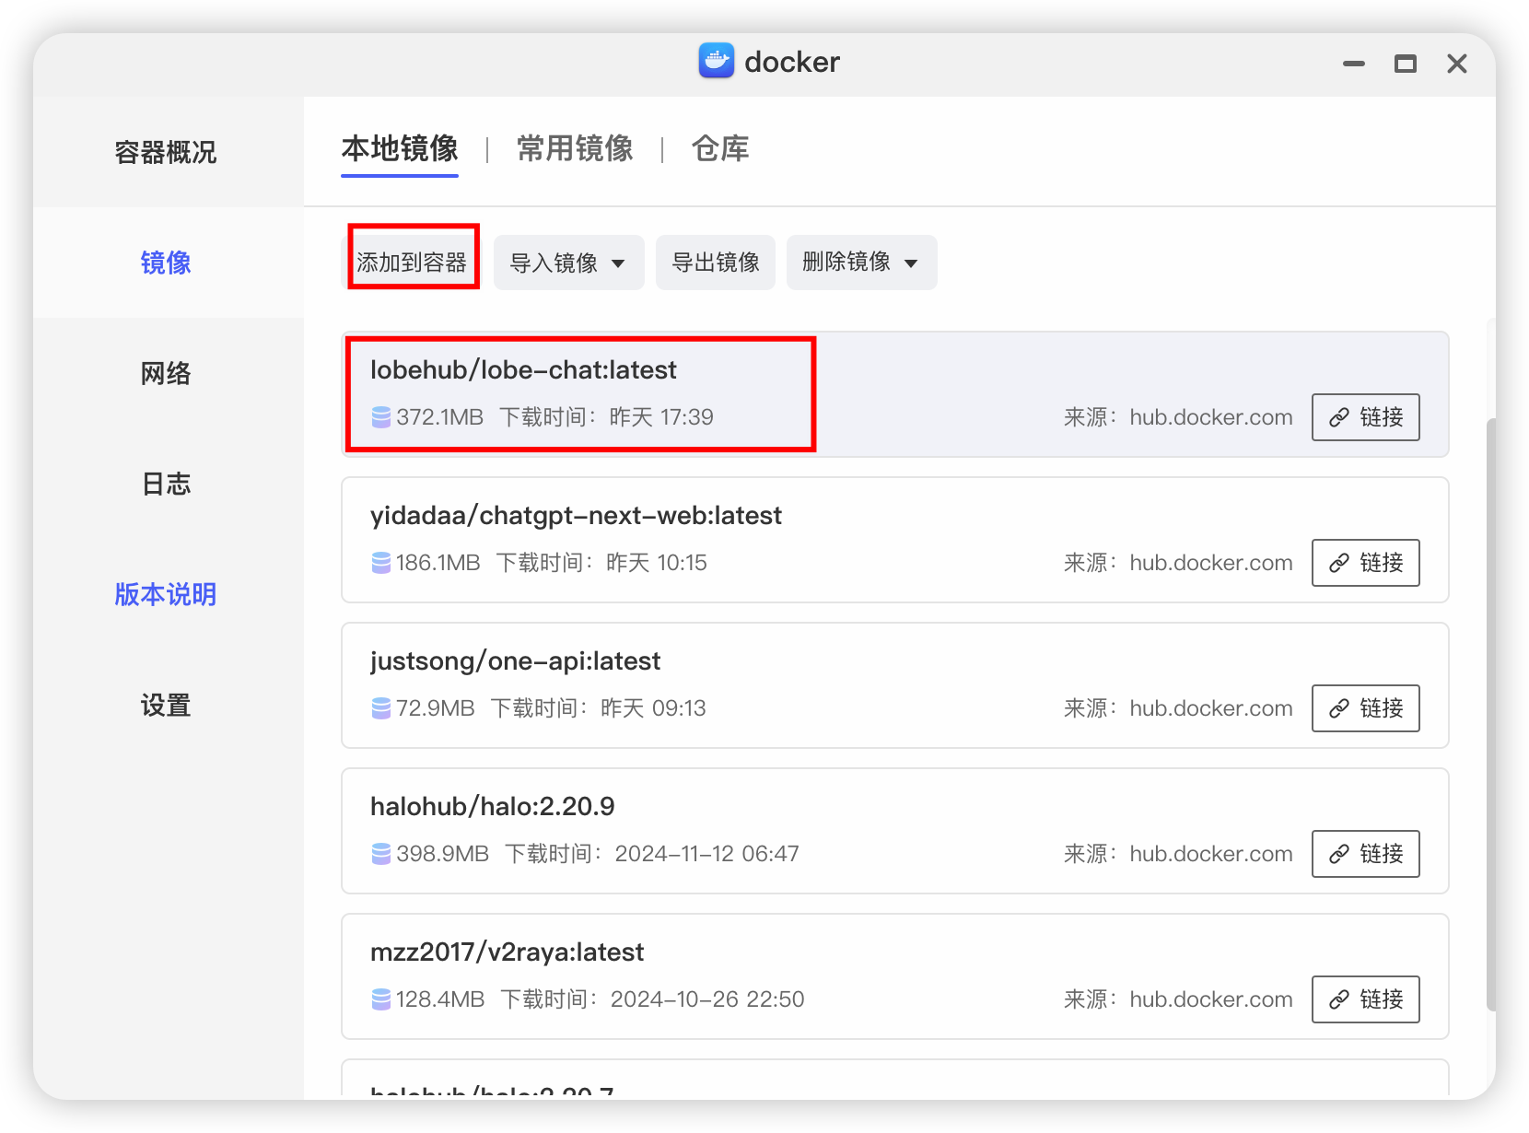Click the disk size icon next to 398.9MB
This screenshot has width=1529, height=1133.
[381, 854]
